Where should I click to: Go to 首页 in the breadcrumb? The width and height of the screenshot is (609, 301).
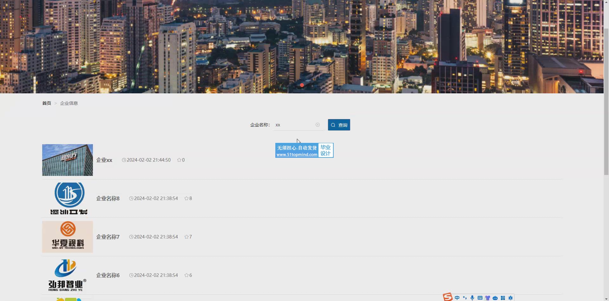(x=47, y=103)
